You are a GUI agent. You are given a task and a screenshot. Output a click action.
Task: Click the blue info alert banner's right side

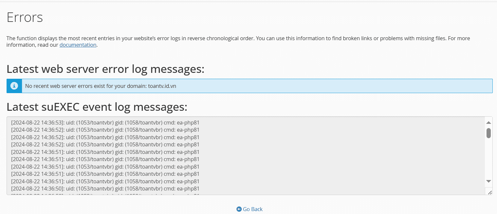coord(426,86)
